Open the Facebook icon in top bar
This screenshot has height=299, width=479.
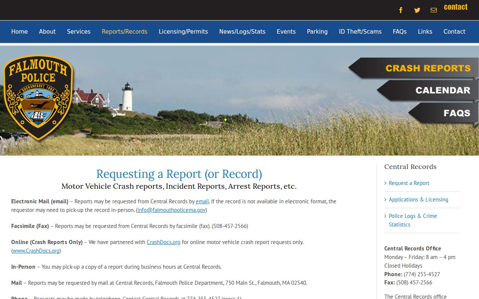(x=401, y=10)
